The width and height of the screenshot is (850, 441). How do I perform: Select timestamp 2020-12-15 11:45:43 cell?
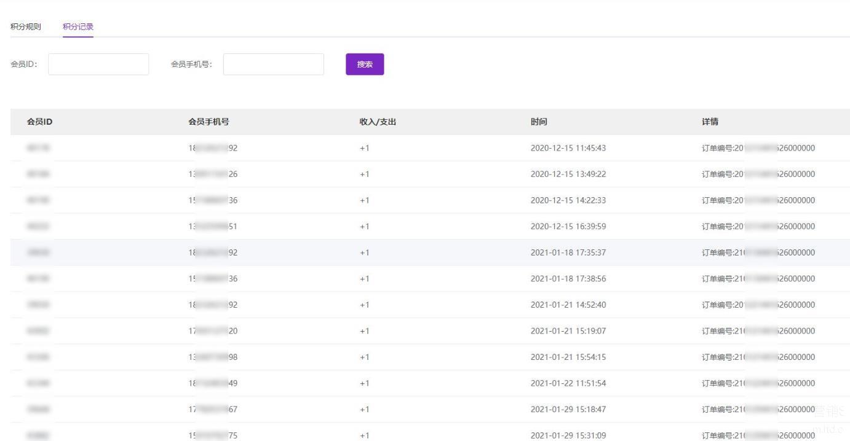click(568, 148)
